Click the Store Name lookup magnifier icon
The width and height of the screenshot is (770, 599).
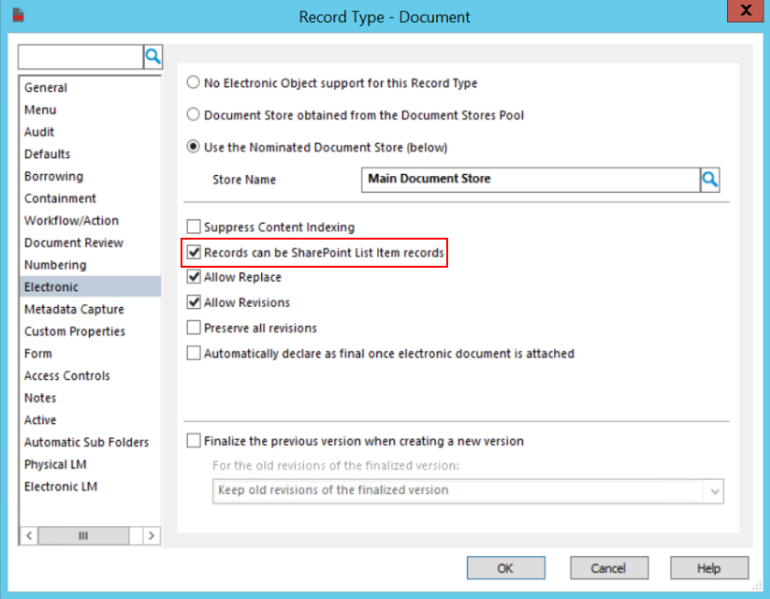coord(710,179)
